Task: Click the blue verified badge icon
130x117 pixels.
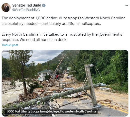Action: point(44,5)
